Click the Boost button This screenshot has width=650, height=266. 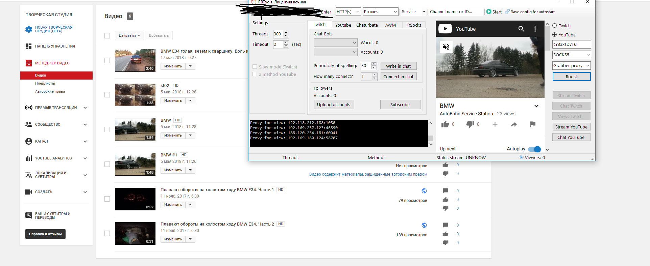point(571,77)
